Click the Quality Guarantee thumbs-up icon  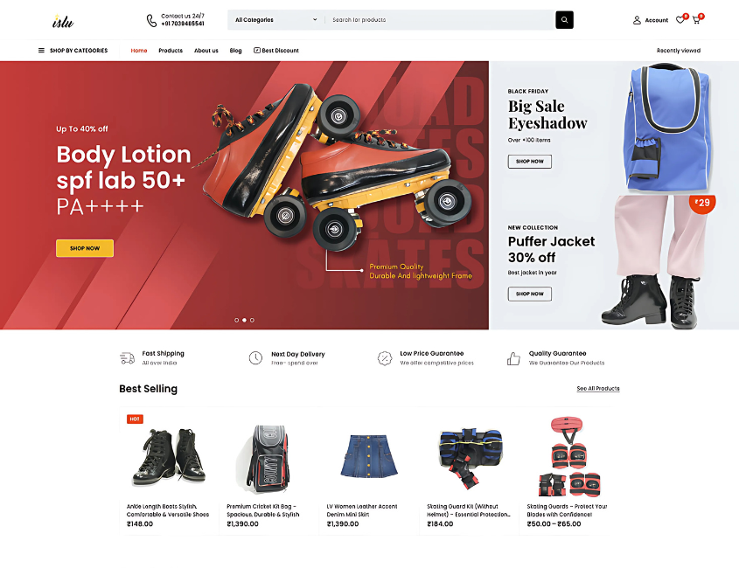coord(513,358)
